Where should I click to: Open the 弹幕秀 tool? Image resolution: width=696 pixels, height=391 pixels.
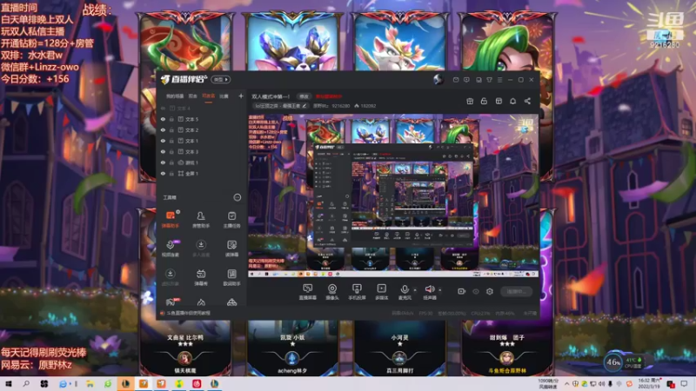tap(201, 277)
